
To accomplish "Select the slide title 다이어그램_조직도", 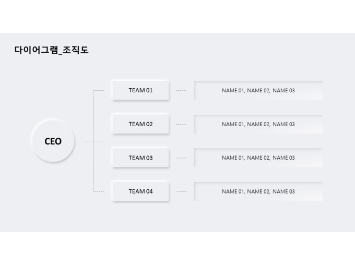I will (x=51, y=50).
